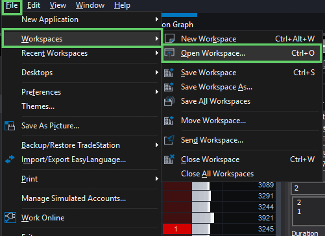Choose Manage Simulated Accounts... entry
This screenshot has width=325, height=236.
[x=73, y=198]
